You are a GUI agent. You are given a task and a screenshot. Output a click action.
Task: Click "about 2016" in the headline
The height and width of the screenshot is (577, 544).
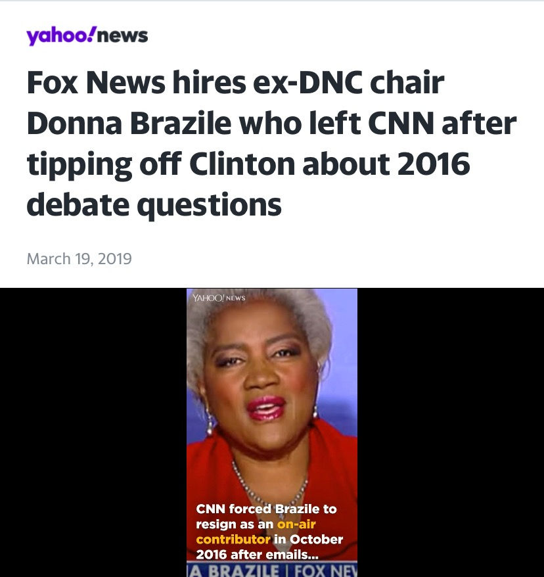(x=386, y=164)
